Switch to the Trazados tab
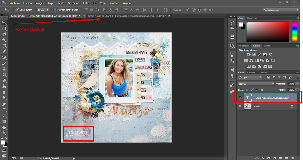This screenshot has width=303, height=160. pos(263,72)
